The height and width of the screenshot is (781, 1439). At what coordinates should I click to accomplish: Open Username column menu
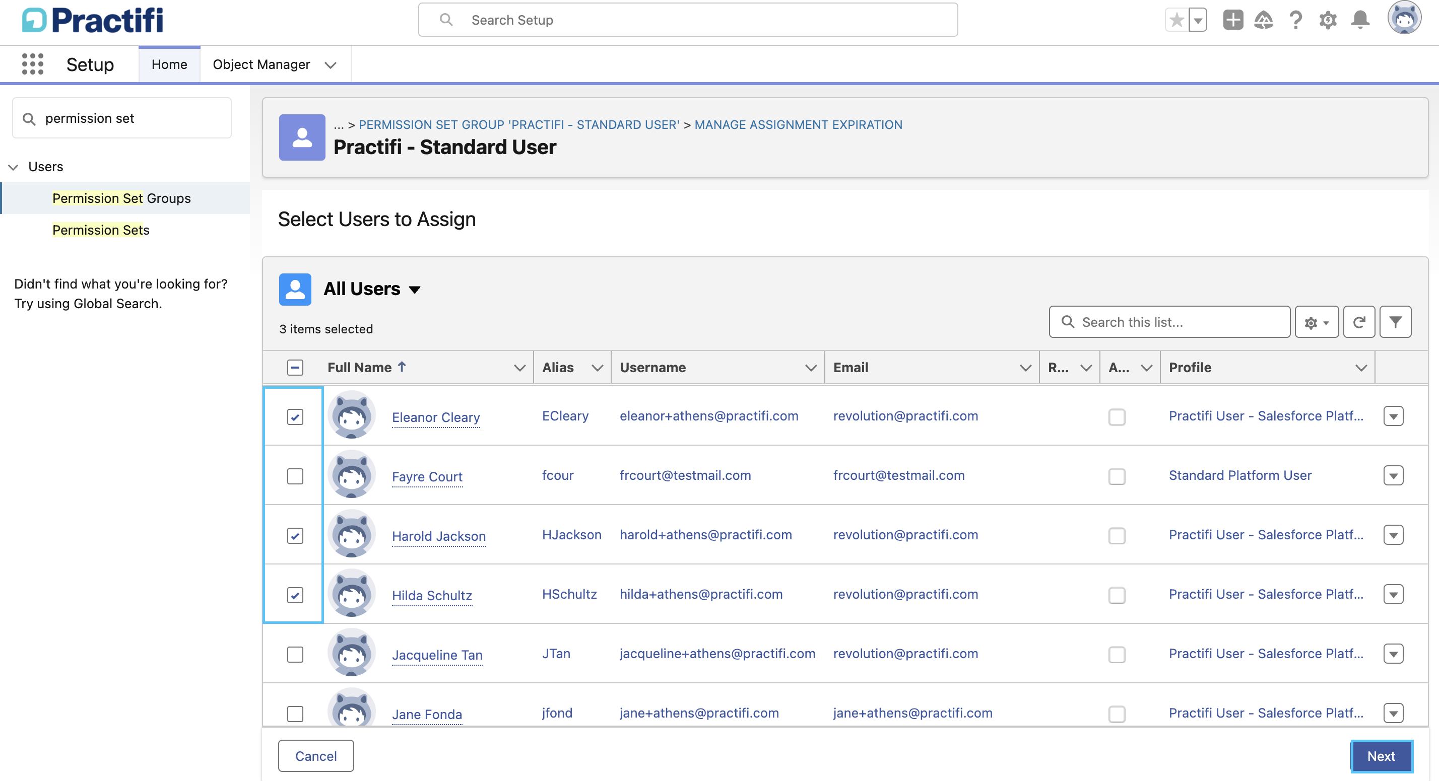(x=811, y=368)
